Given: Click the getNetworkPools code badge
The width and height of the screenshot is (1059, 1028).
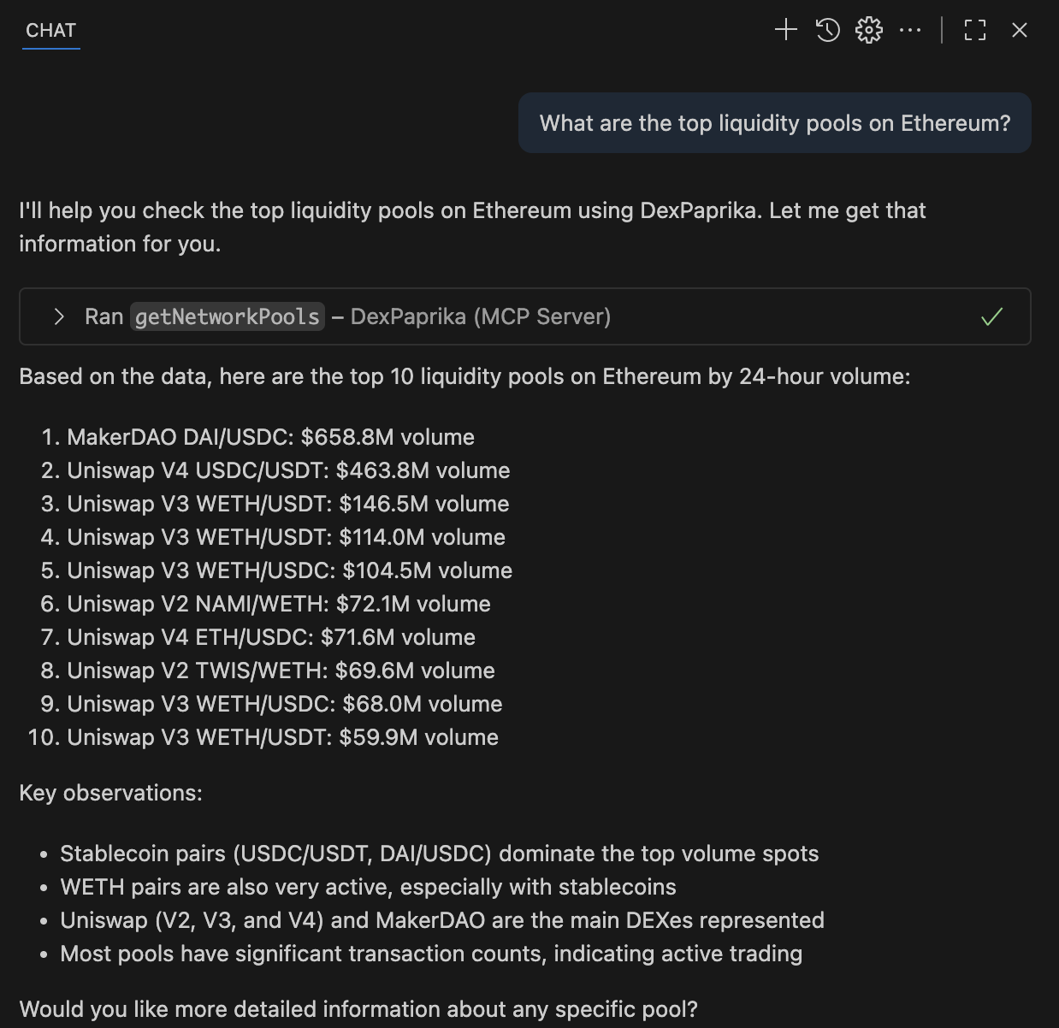Looking at the screenshot, I should point(228,316).
